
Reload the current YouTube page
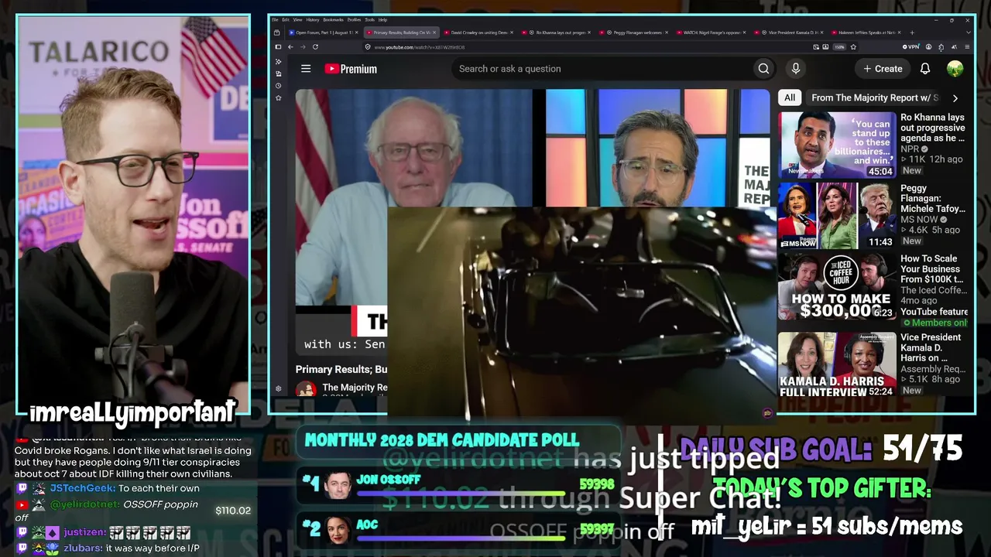315,47
